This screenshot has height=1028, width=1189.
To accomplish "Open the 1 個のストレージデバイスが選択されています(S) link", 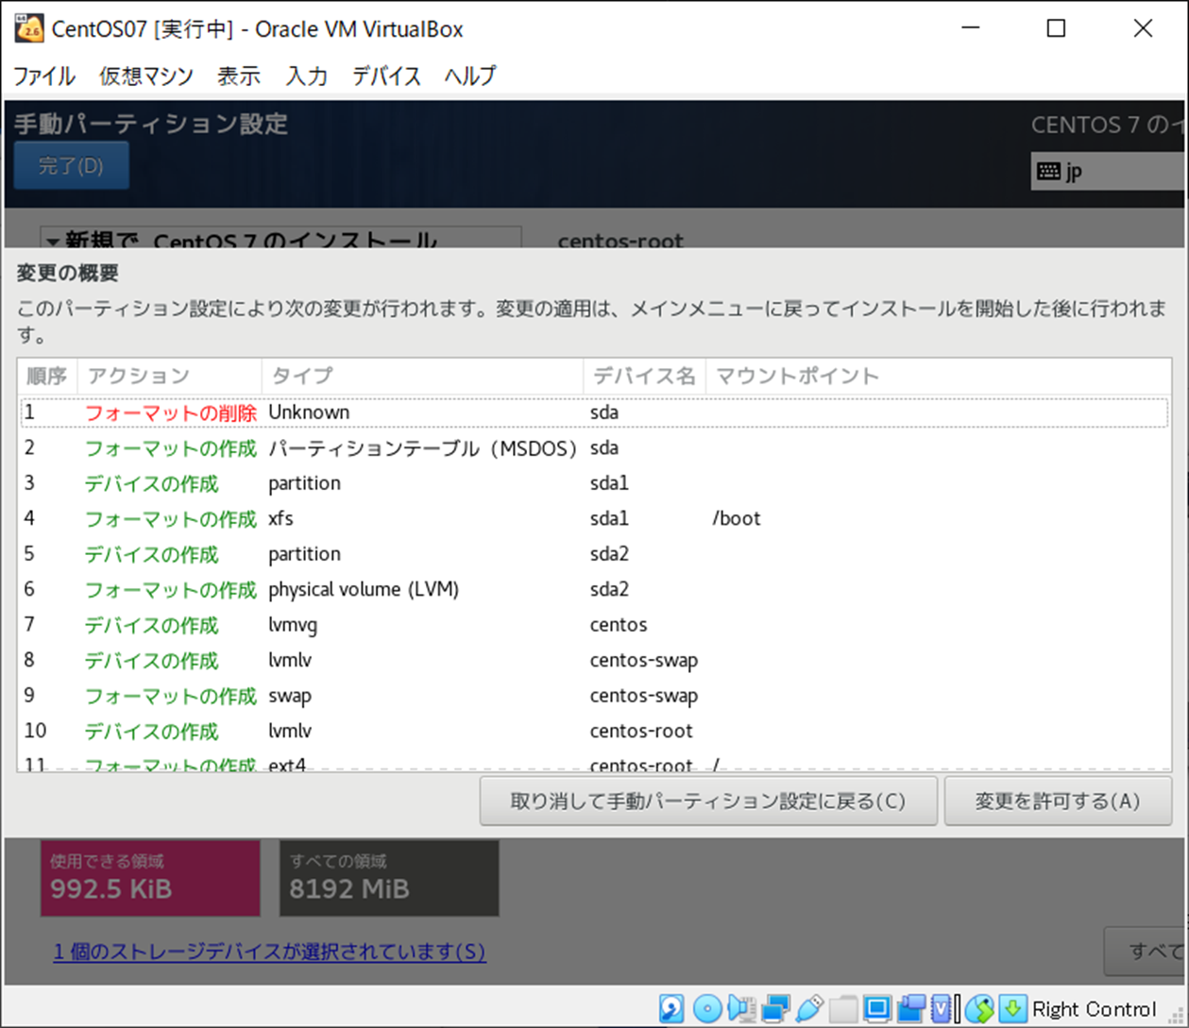I will (270, 951).
